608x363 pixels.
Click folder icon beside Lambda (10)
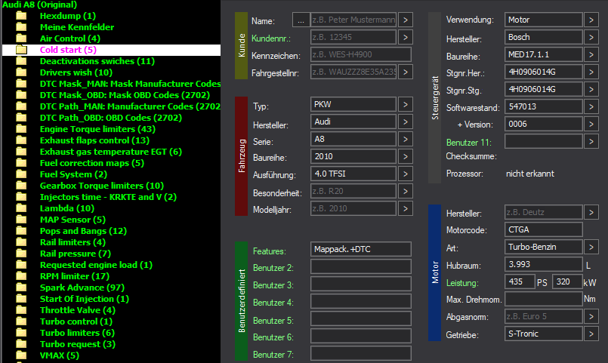coord(21,208)
